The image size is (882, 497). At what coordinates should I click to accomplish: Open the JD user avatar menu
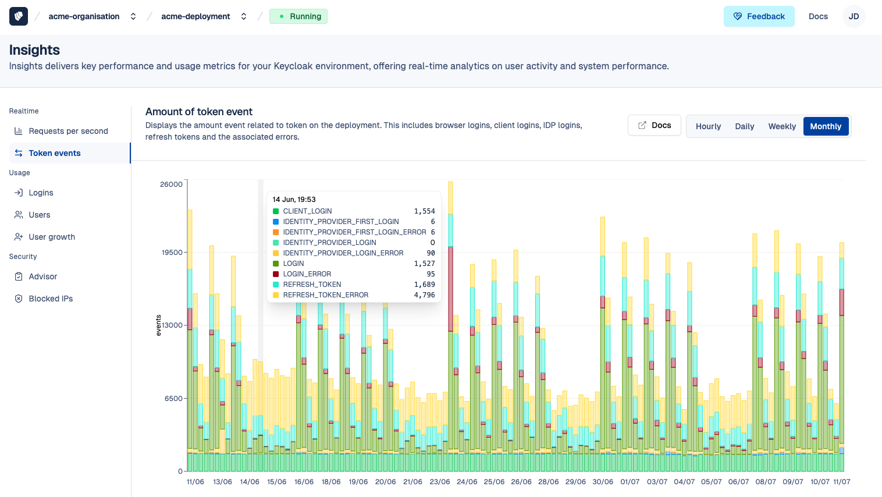(x=853, y=16)
